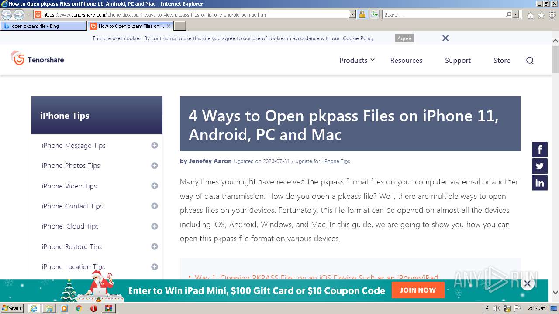Expand iPhone Video Tips section
This screenshot has width=559, height=314.
pos(155,186)
